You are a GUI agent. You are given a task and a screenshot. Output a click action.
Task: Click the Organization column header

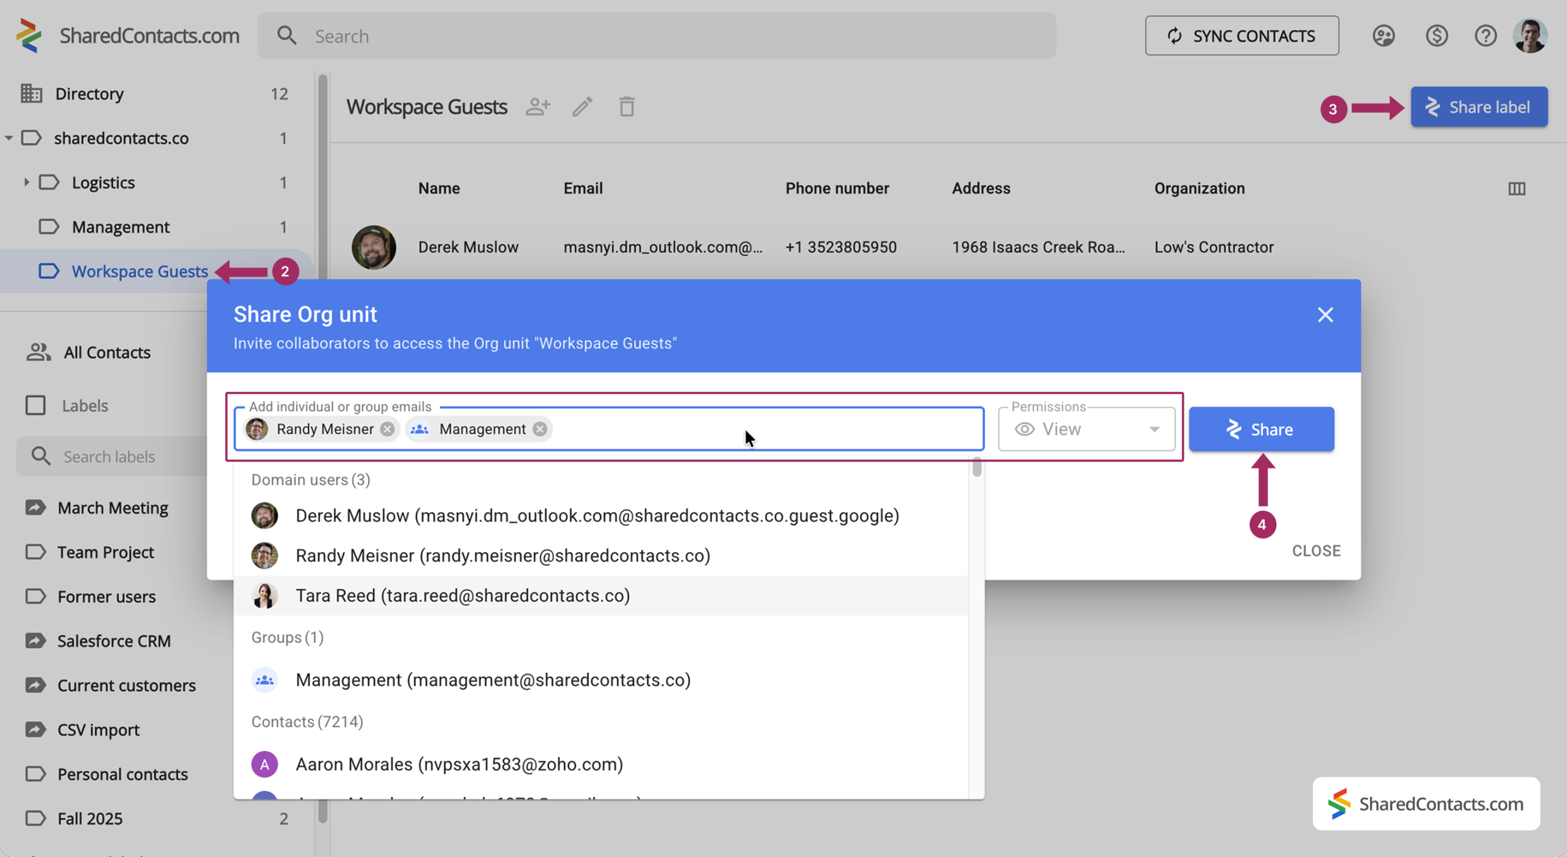point(1199,189)
